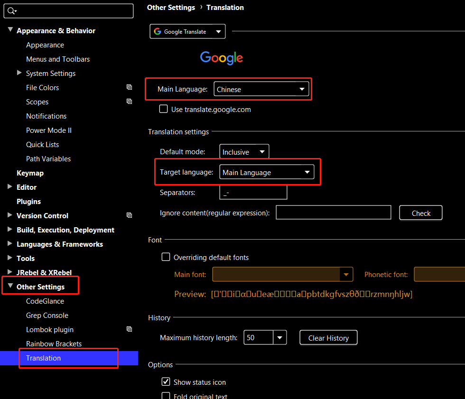Open the Target language dropdown
This screenshot has width=465, height=399.
point(266,172)
